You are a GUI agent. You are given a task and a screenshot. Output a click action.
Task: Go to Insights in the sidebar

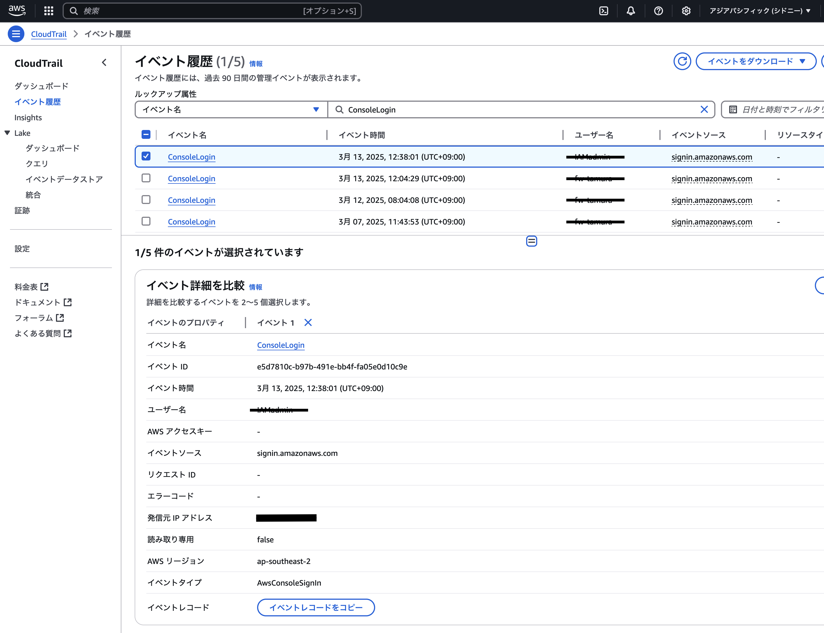(x=28, y=118)
